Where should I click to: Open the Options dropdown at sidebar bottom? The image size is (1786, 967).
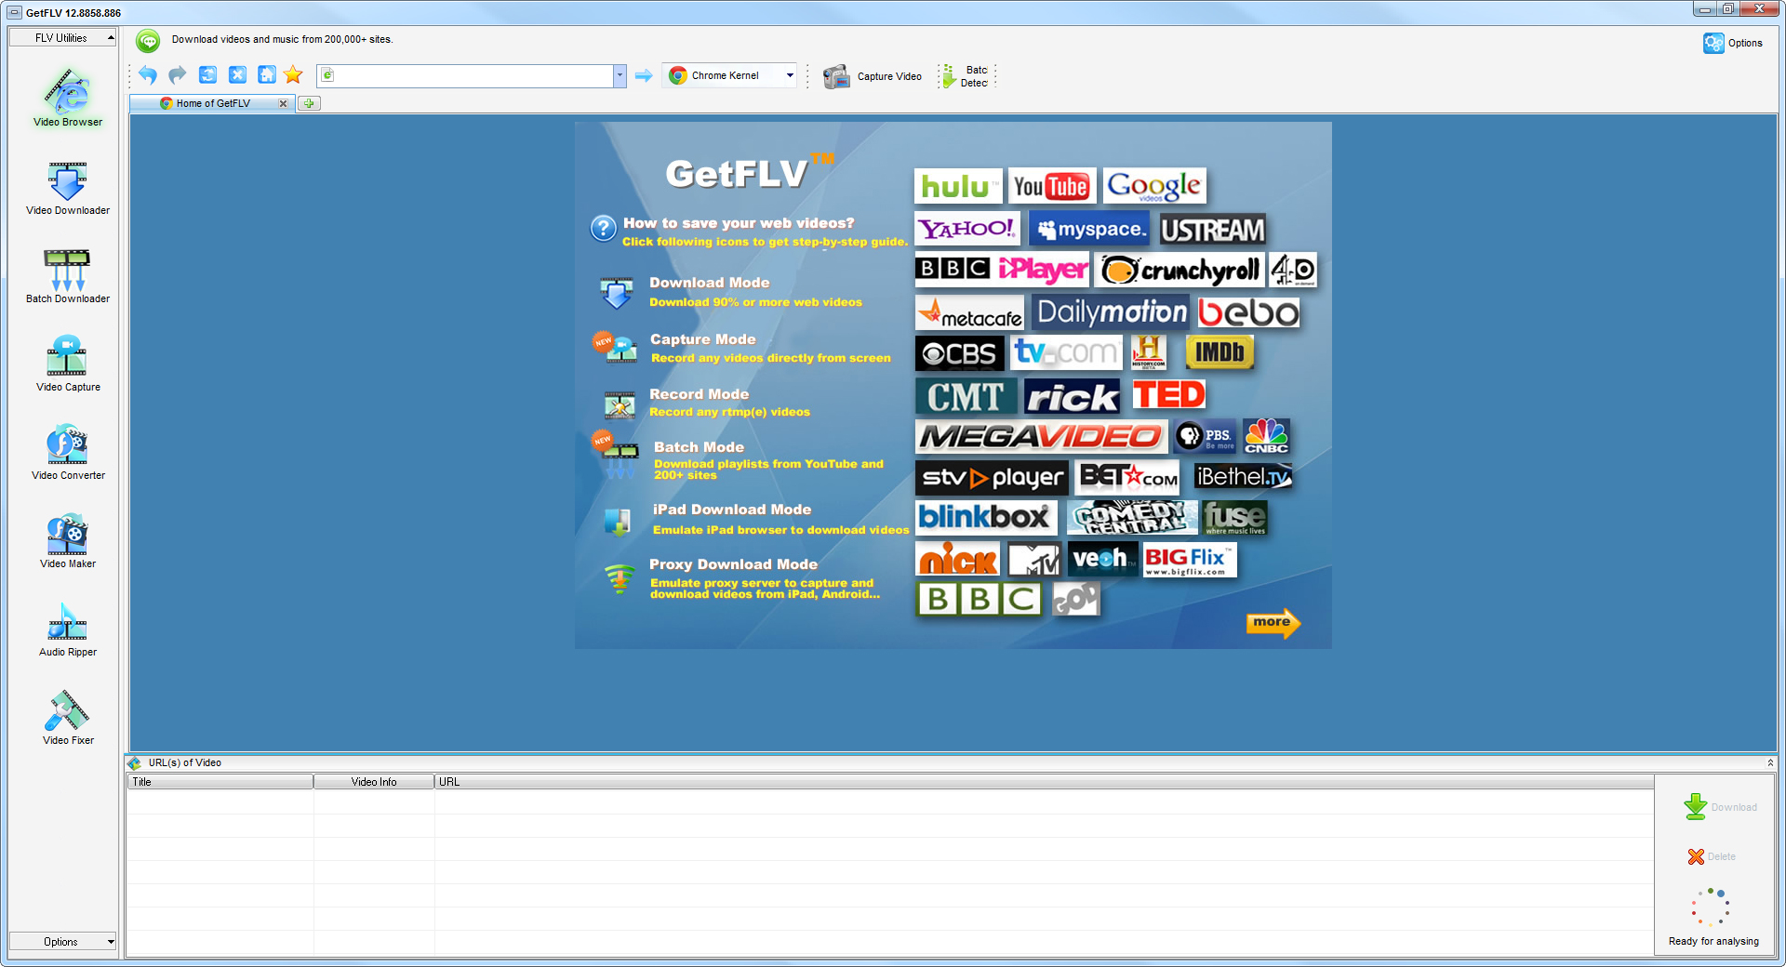point(62,942)
